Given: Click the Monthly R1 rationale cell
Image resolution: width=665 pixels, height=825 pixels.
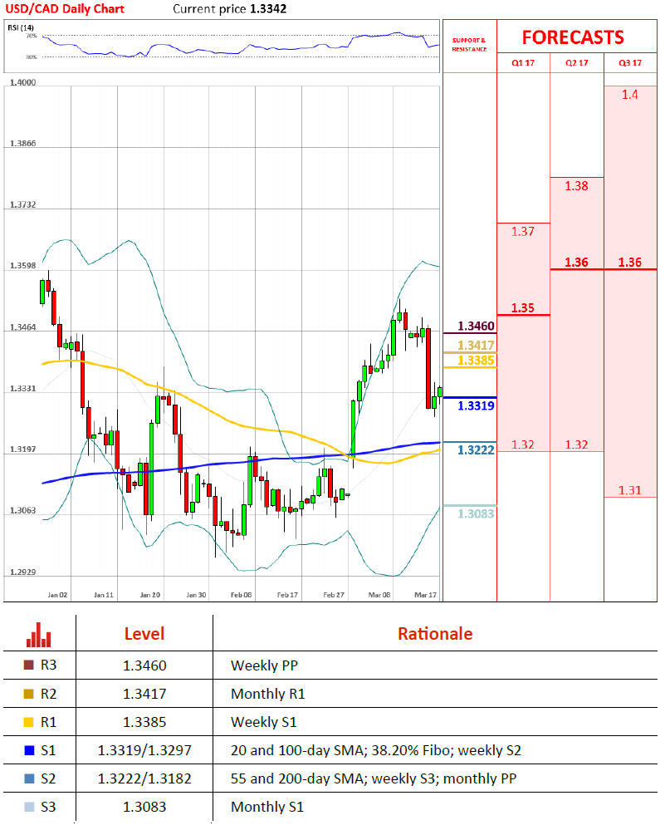Looking at the screenshot, I should 268,694.
